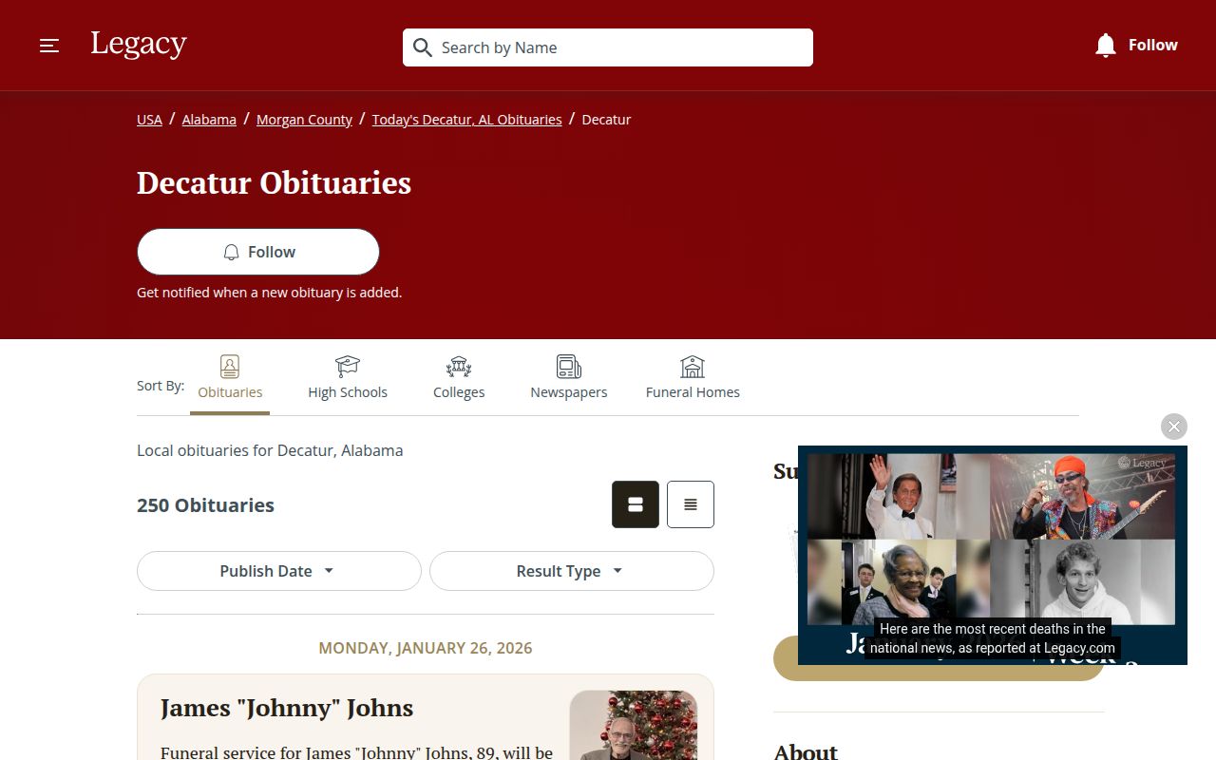Click the white Follow button

[258, 252]
